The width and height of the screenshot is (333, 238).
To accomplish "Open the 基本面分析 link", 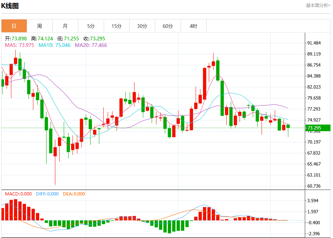I will click(318, 6).
